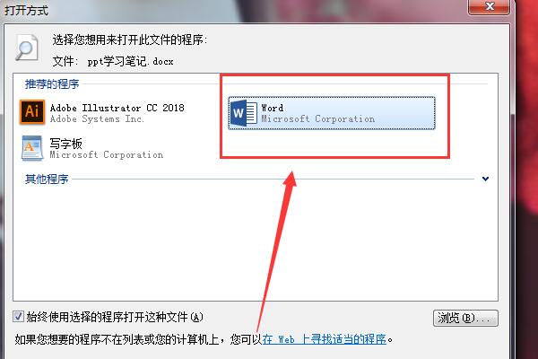Click the ppt学习笔记.docx file name
The width and height of the screenshot is (538, 359).
[x=130, y=62]
